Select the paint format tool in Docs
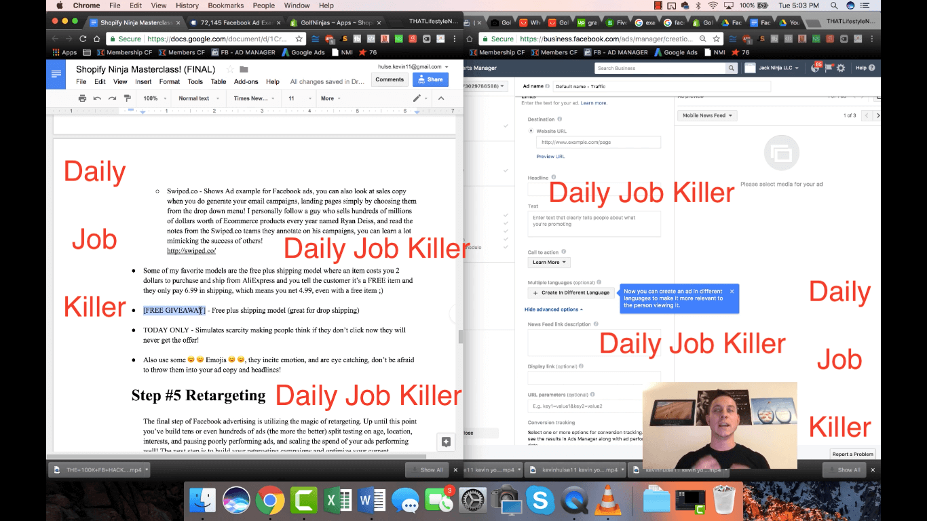Screen dimensions: 927x521 pos(127,98)
